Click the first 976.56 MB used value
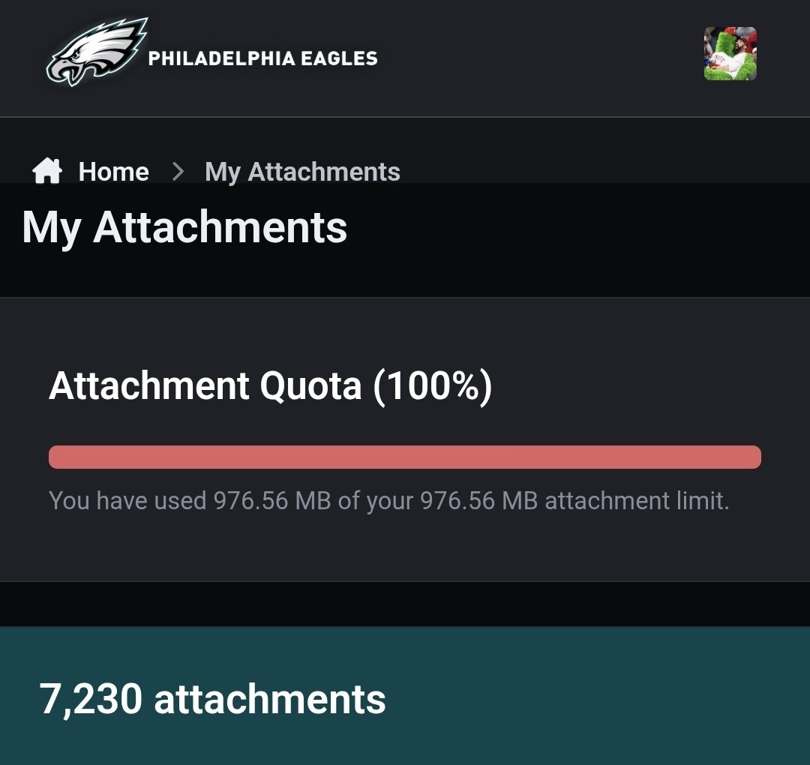Viewport: 810px width, 765px height. (271, 501)
